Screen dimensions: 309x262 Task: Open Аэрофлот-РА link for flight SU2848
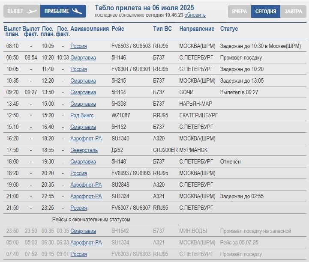[x=86, y=185]
